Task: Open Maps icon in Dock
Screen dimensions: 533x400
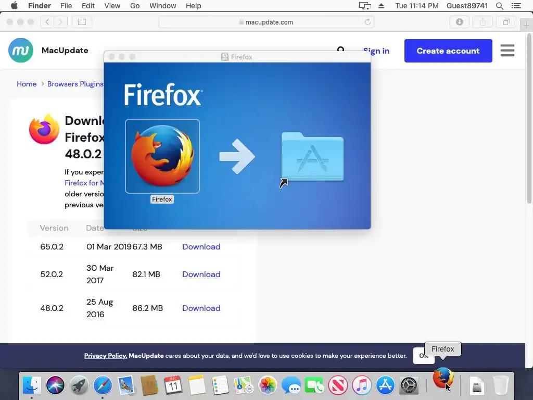Action: [x=244, y=385]
